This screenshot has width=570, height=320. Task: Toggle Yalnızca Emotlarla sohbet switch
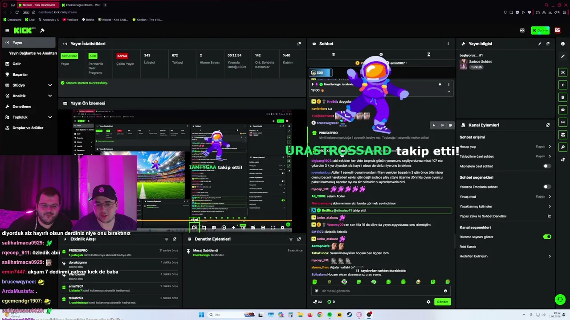(x=547, y=187)
